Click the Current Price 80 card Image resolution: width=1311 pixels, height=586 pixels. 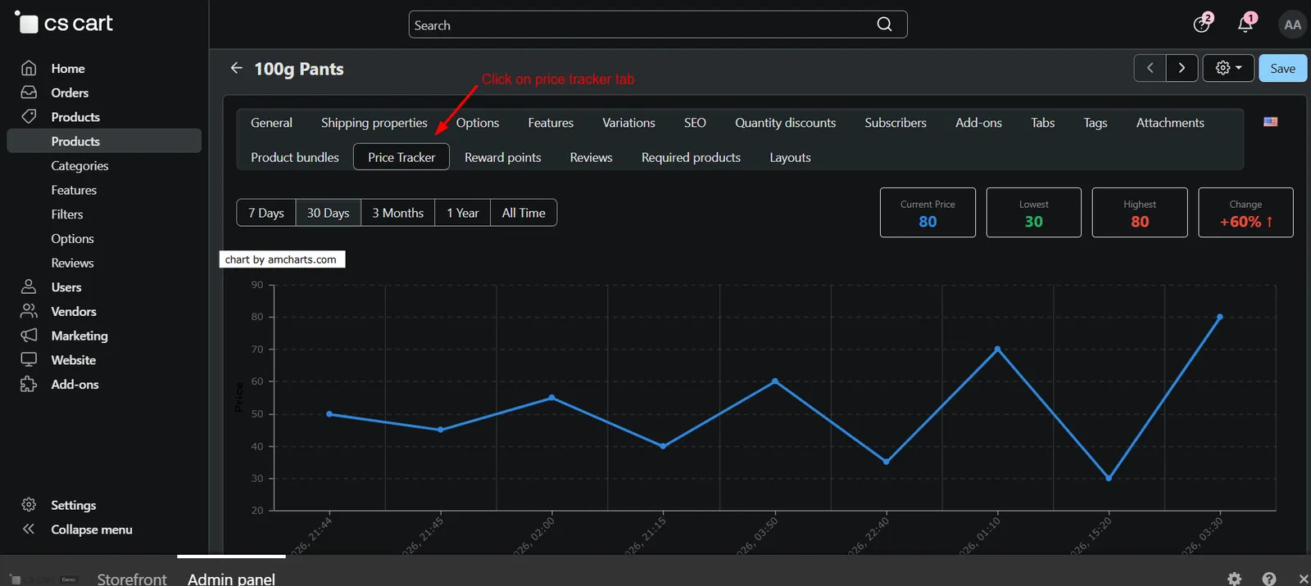[928, 213]
